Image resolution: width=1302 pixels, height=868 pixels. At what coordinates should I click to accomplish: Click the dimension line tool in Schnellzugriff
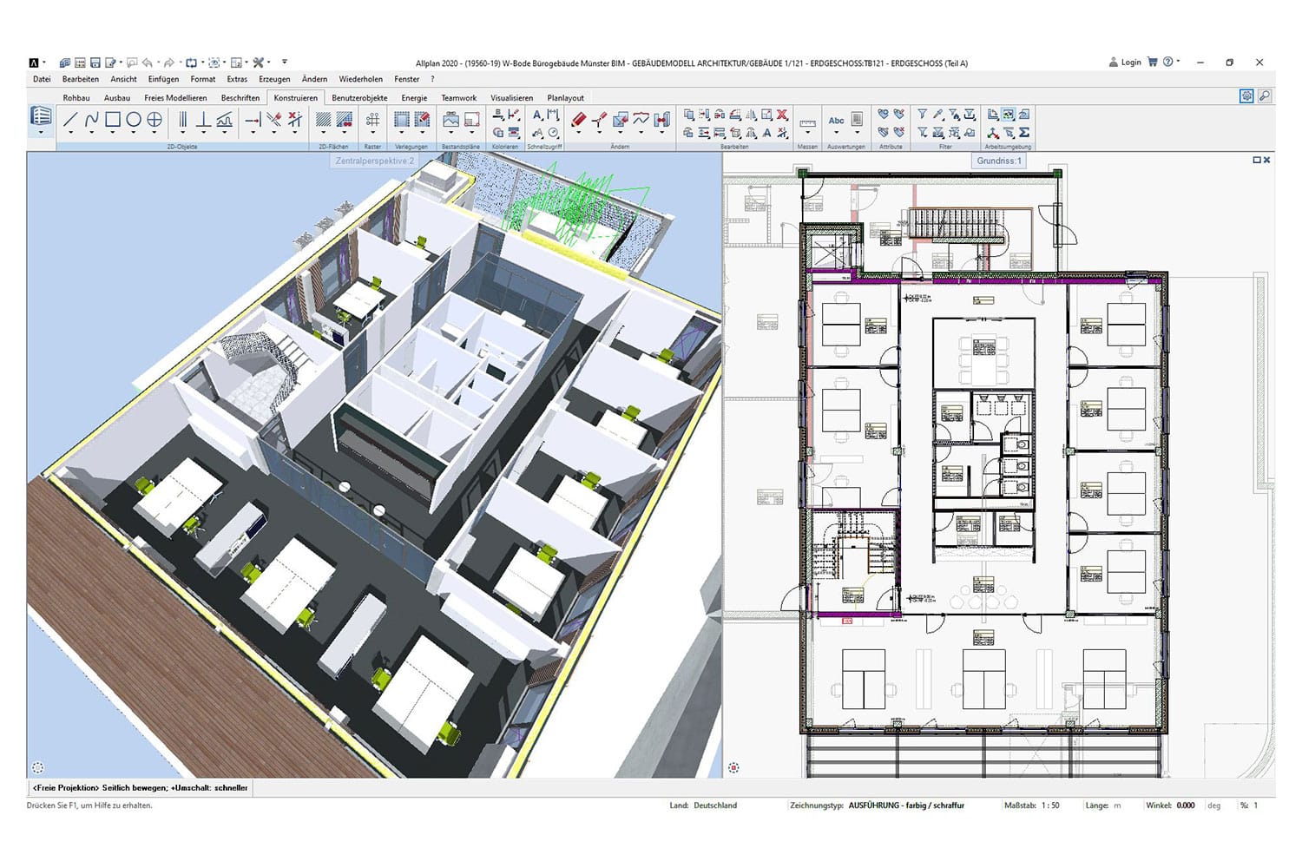pyautogui.click(x=553, y=115)
